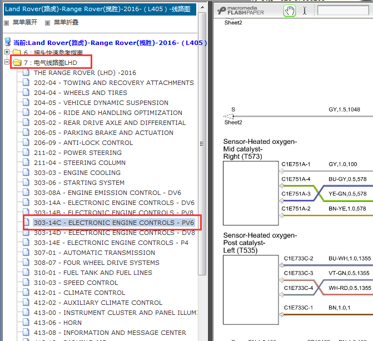
Task: Open 413-00 Instrument Cluster and Panel Illumination
Action: [116, 313]
